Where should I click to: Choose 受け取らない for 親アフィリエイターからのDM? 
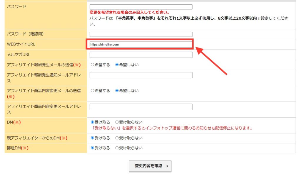(x=117, y=138)
